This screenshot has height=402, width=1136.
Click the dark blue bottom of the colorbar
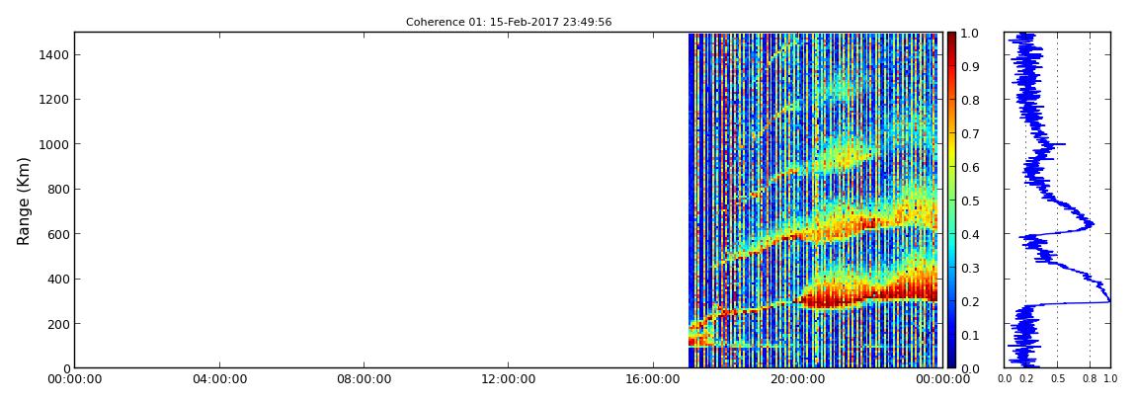tap(951, 362)
